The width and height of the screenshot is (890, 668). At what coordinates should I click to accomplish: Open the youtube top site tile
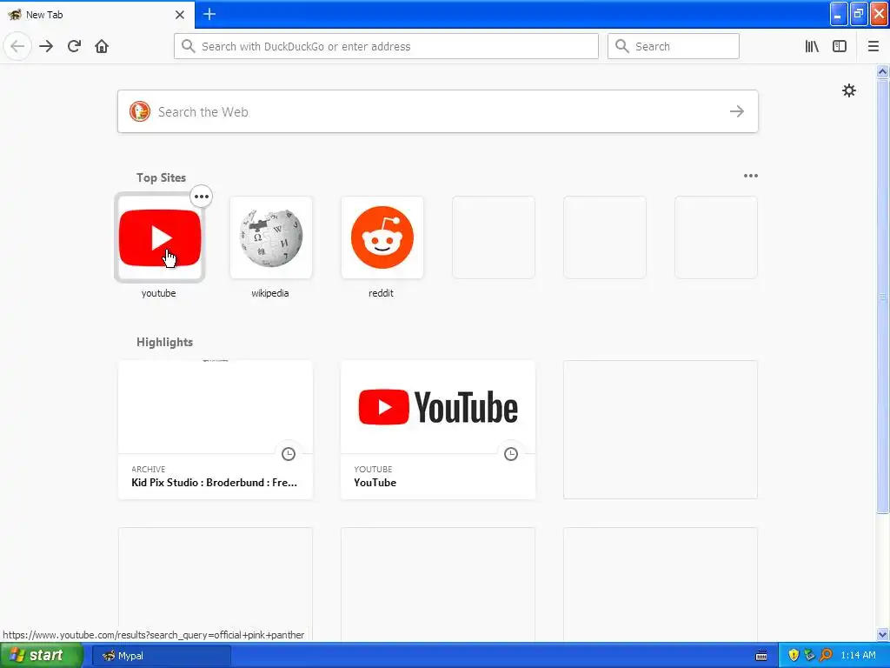160,237
